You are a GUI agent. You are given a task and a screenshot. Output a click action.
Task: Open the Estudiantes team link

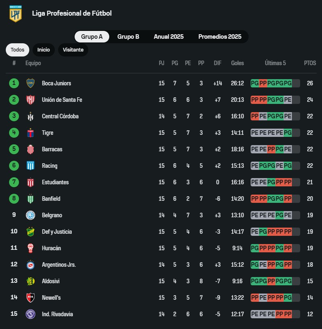tap(55, 182)
